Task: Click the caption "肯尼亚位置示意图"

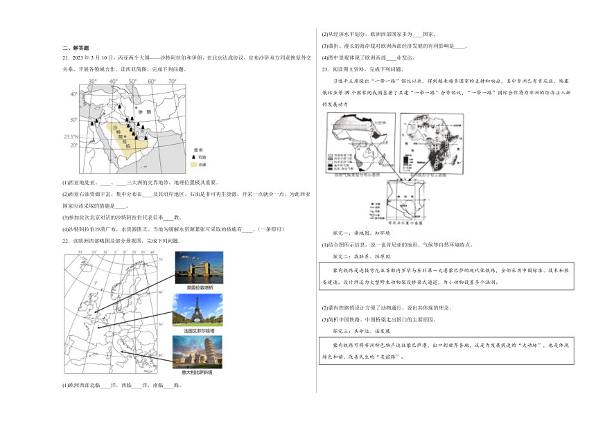Action: (405, 223)
